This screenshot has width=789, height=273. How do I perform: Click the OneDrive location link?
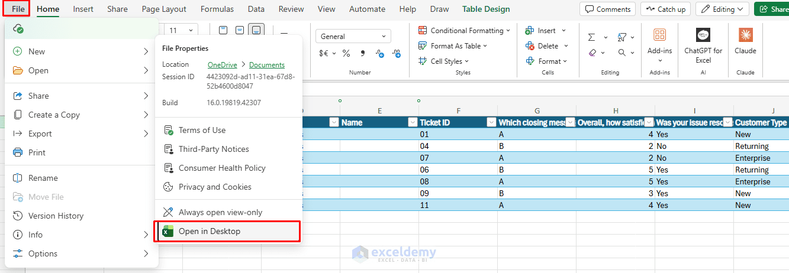click(223, 65)
